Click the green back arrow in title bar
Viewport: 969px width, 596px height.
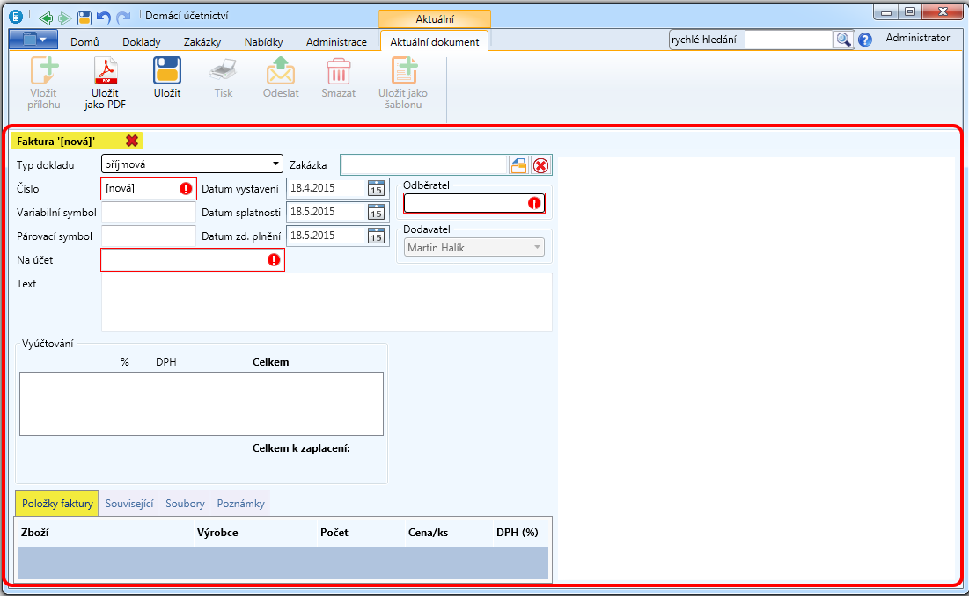45,18
